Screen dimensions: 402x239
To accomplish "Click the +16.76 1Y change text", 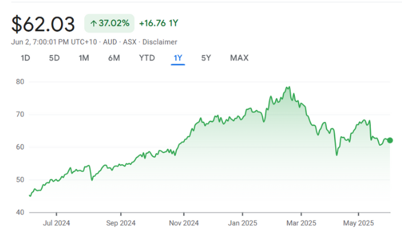I will pos(159,24).
